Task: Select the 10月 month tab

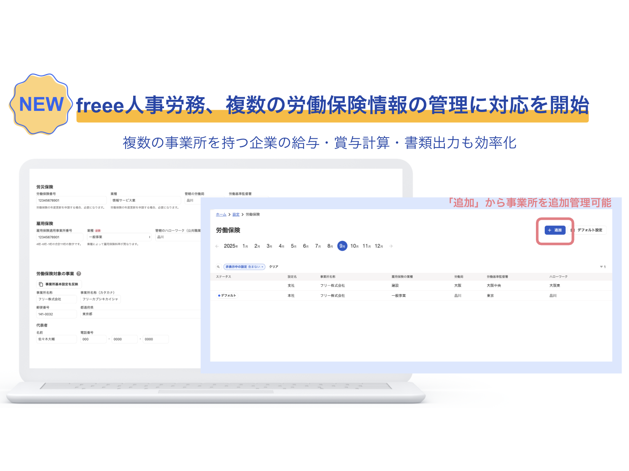Action: pyautogui.click(x=354, y=246)
